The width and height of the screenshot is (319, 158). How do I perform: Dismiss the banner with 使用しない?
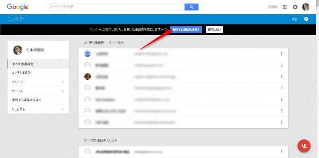[215, 30]
